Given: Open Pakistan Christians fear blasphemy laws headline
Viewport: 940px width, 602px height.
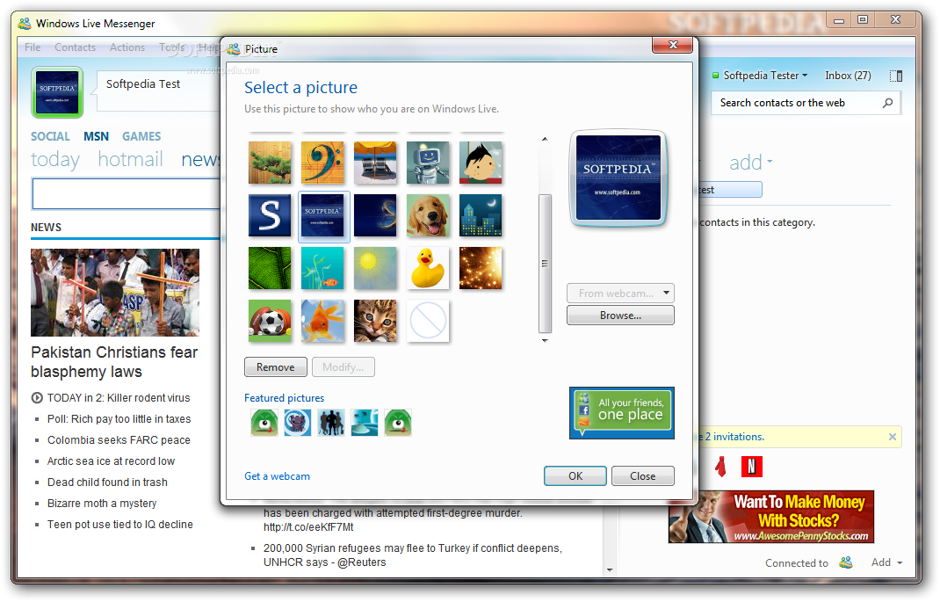Looking at the screenshot, I should click(114, 361).
